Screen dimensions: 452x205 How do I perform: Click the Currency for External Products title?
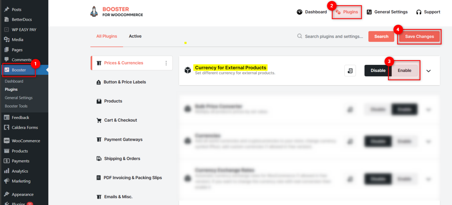click(x=230, y=67)
